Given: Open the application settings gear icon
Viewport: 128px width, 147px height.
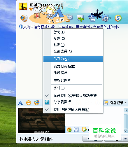Looking at the screenshot, I should coord(105,18).
